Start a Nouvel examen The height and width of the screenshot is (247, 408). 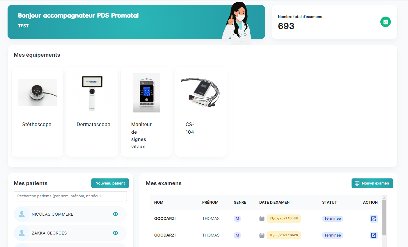372,183
